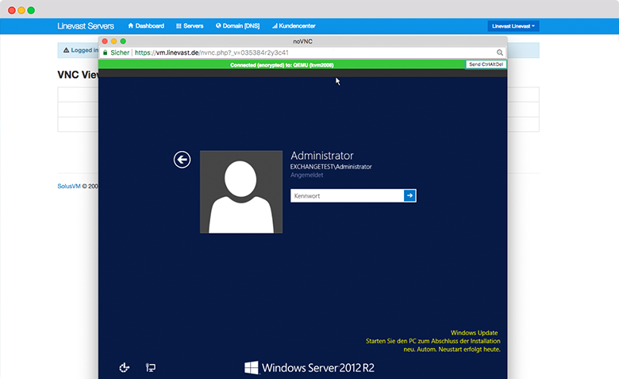This screenshot has height=379, width=619.
Task: Click the EXCHANGETEST\Administrator text
Action: click(x=331, y=167)
